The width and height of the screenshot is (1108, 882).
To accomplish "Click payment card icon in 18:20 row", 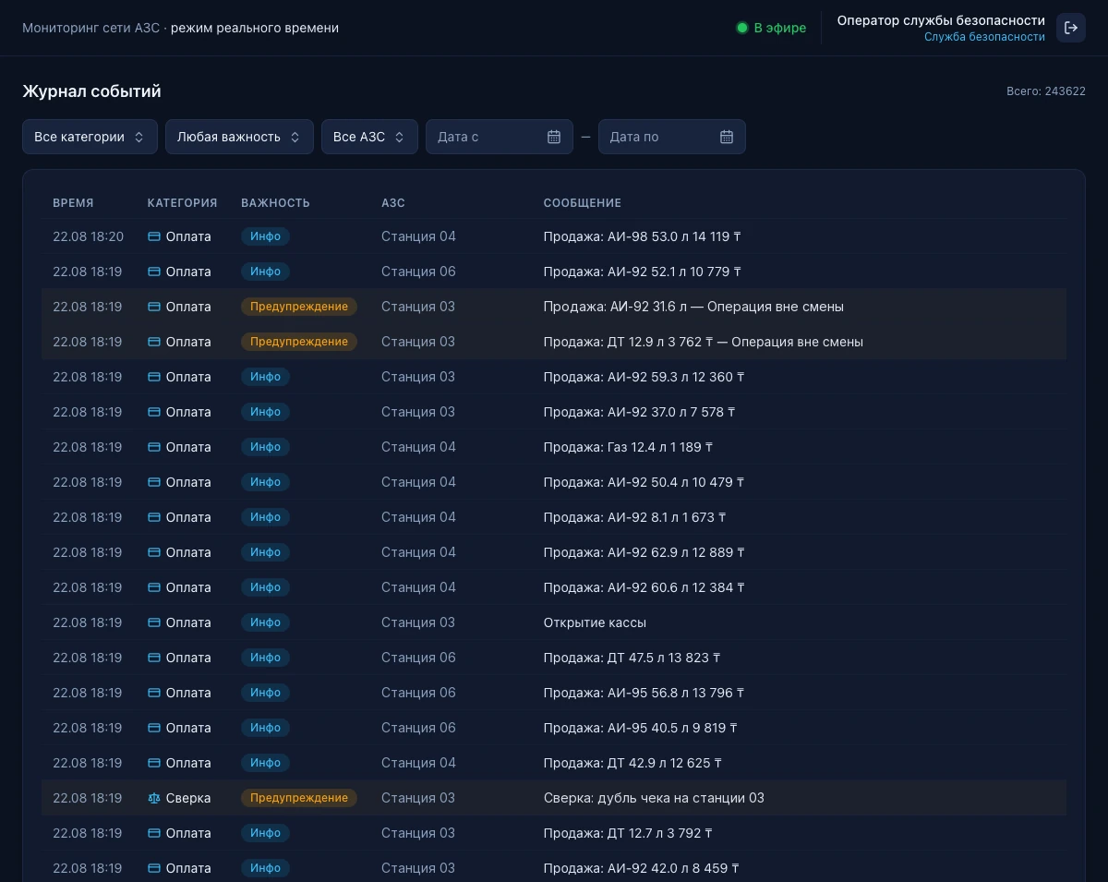I will (x=154, y=236).
